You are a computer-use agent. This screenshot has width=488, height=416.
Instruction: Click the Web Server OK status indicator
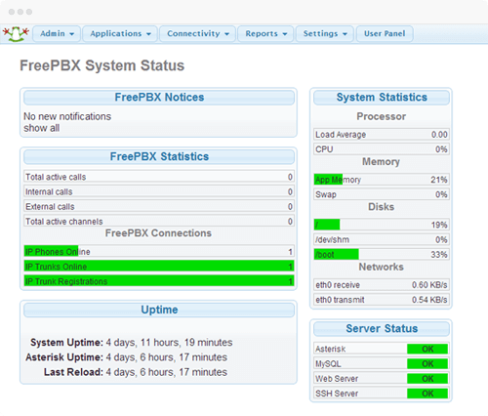coord(427,379)
